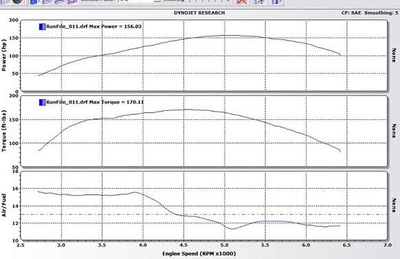Click the DYNOJET RESEARCH graph title
Image resolution: width=400 pixels, height=259 pixels.
(199, 13)
